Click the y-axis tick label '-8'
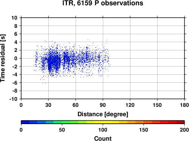This screenshot has height=141, width=189. pyautogui.click(x=15, y=91)
